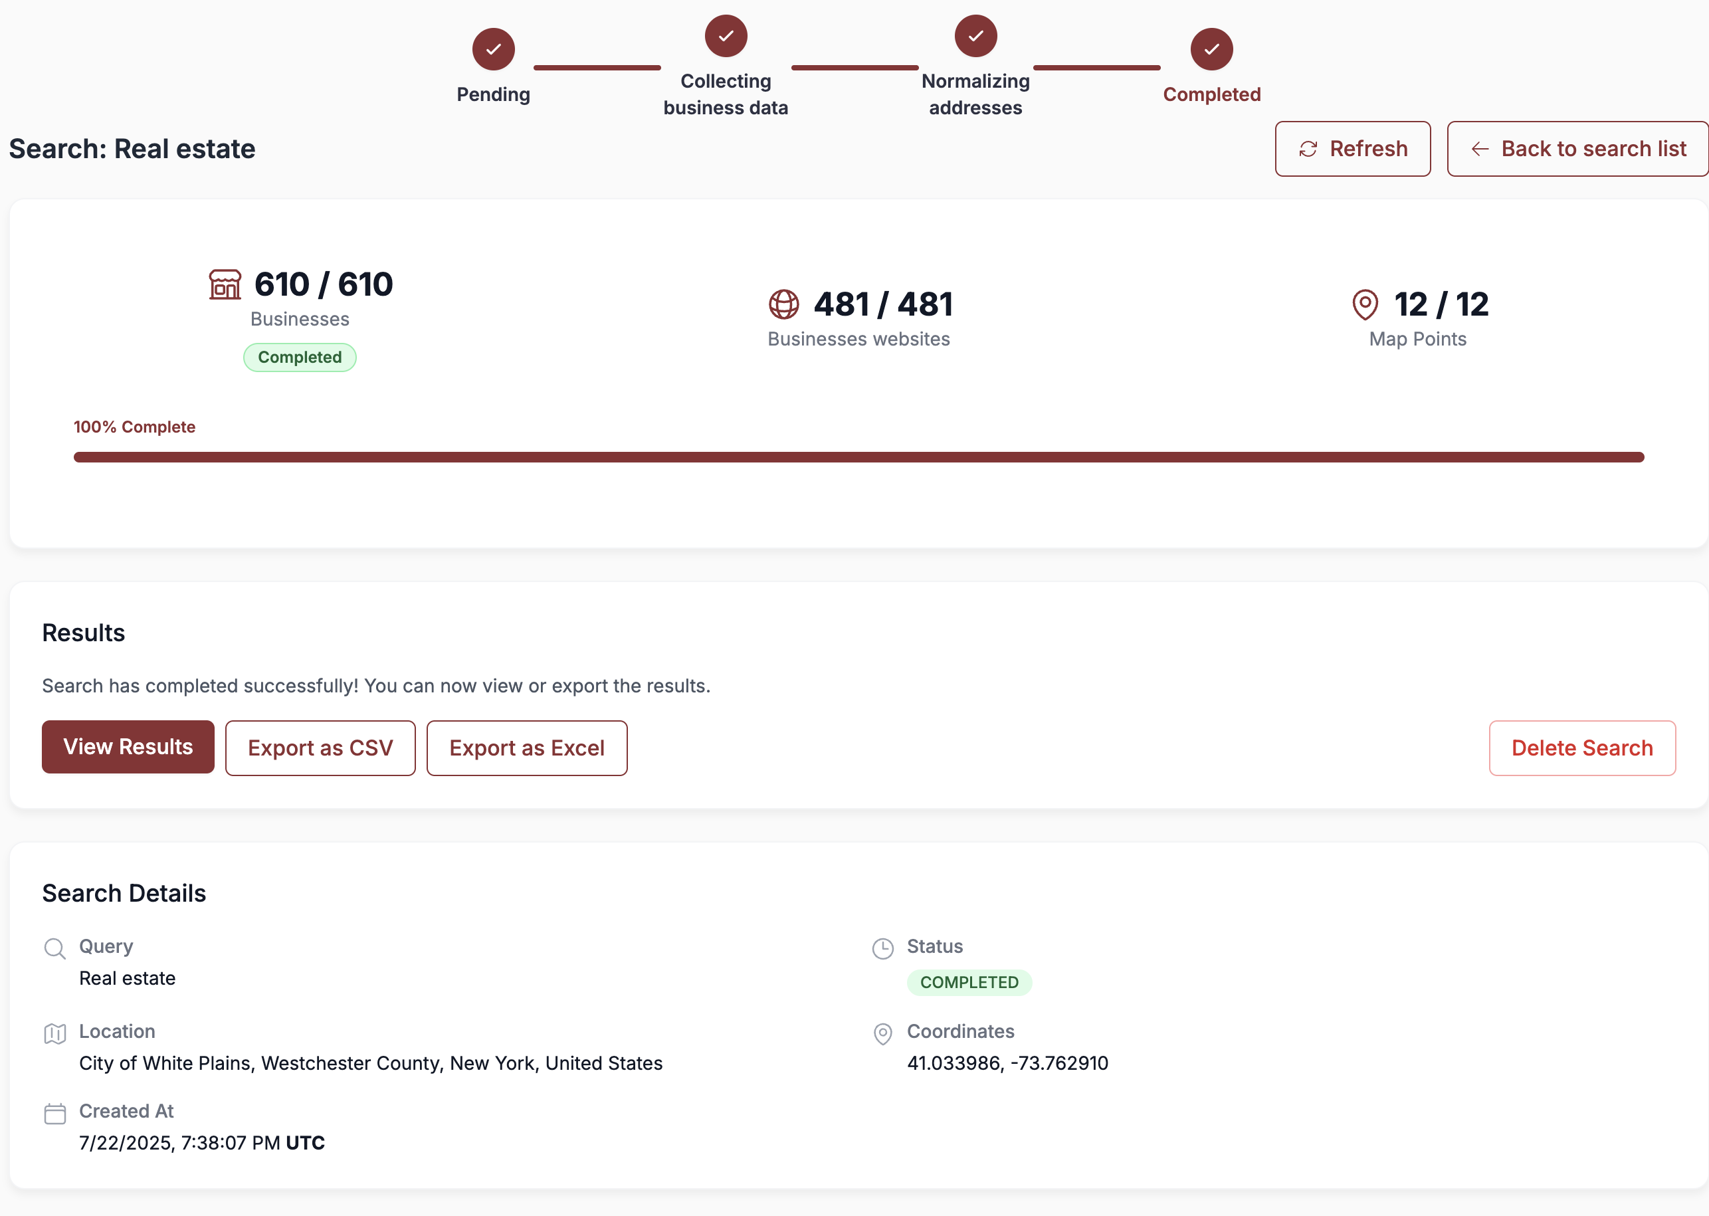Click the map pin icon beside 12 / 12
The image size is (1709, 1216).
1365,304
